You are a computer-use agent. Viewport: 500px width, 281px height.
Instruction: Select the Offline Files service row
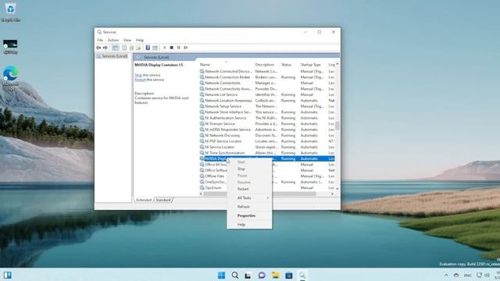pyautogui.click(x=266, y=176)
